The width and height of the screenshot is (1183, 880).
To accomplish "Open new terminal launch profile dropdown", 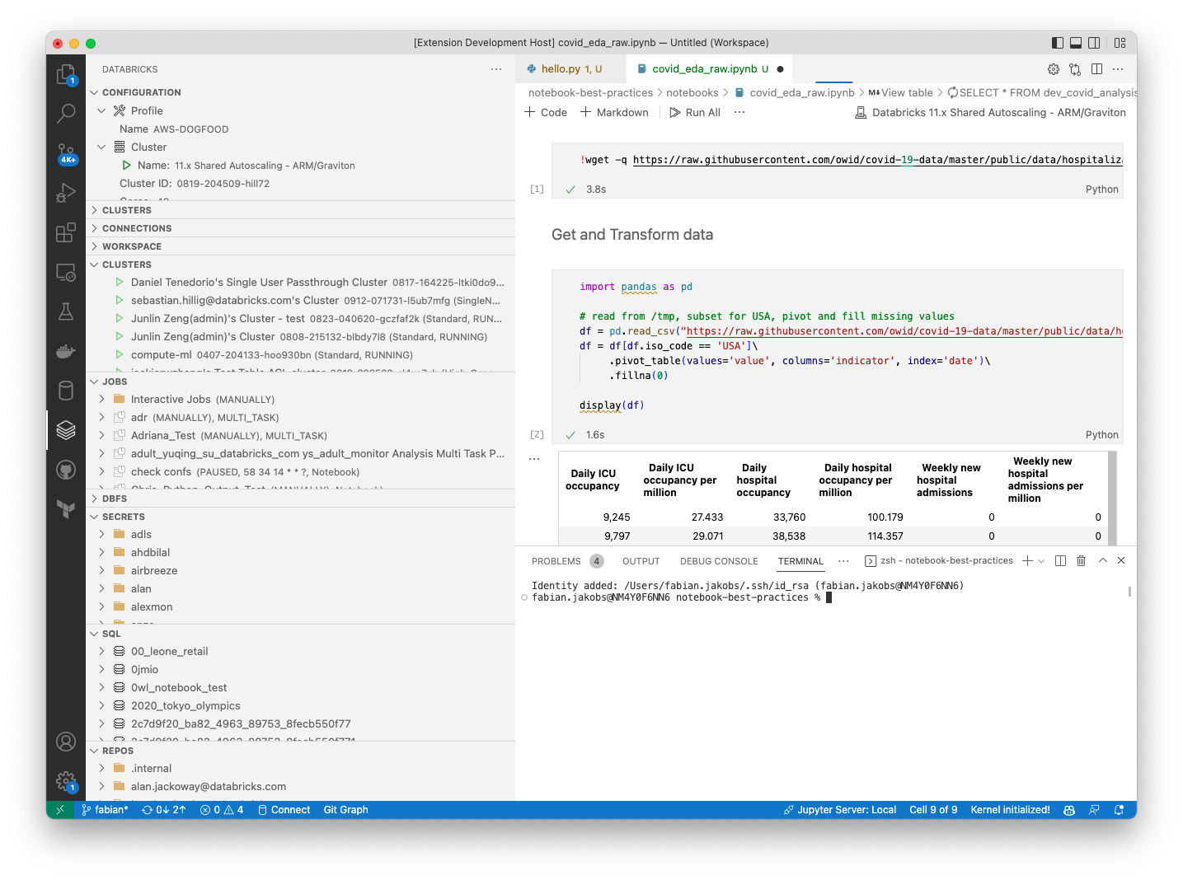I will 1041,560.
